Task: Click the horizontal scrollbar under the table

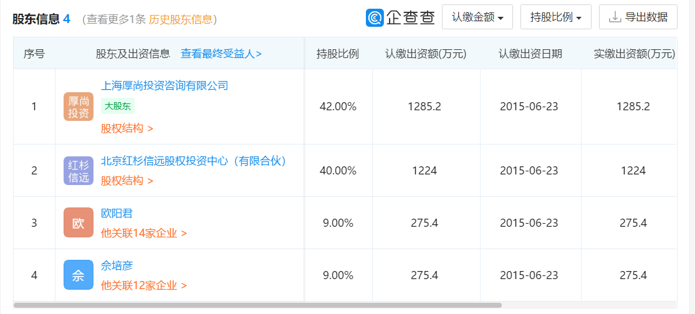Action: pyautogui.click(x=257, y=305)
